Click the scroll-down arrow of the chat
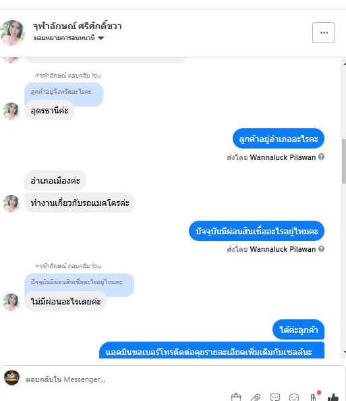This screenshot has width=346, height=401. coord(345,352)
